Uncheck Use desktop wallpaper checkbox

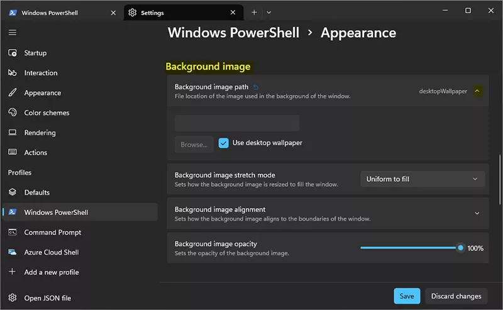pos(224,143)
